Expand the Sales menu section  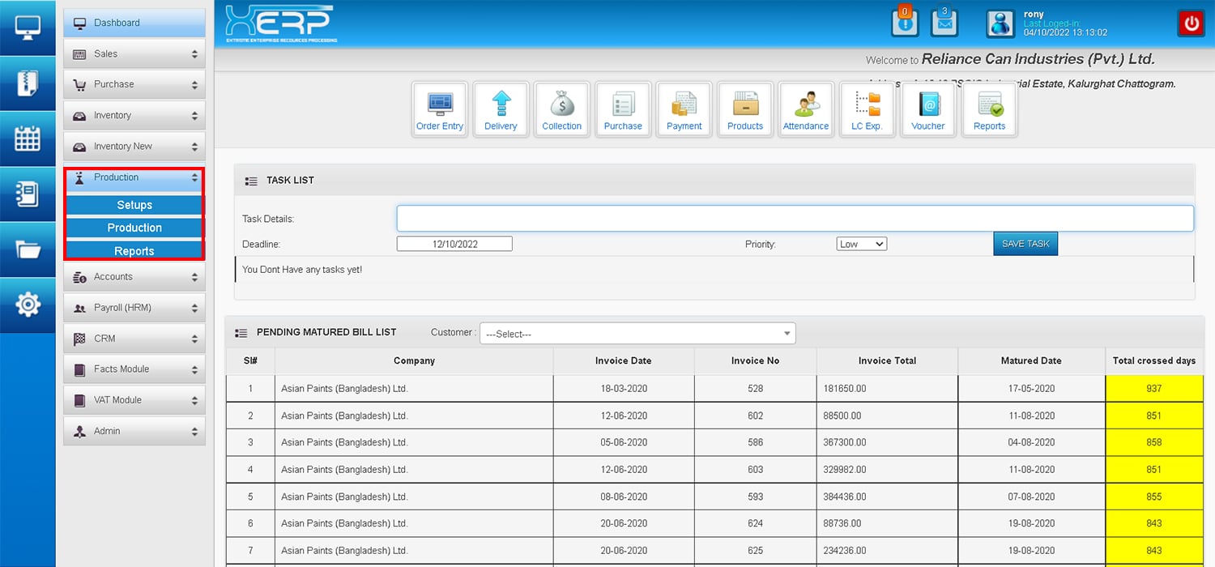134,54
